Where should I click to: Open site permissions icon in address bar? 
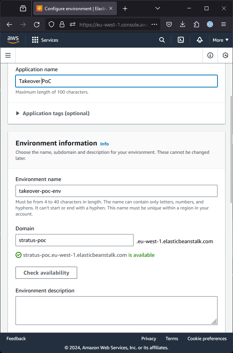point(72,24)
